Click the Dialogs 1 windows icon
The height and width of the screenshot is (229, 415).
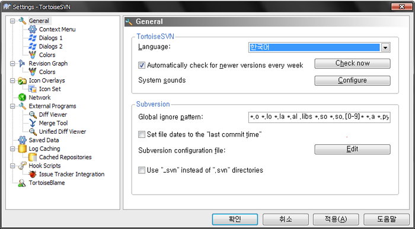point(33,38)
